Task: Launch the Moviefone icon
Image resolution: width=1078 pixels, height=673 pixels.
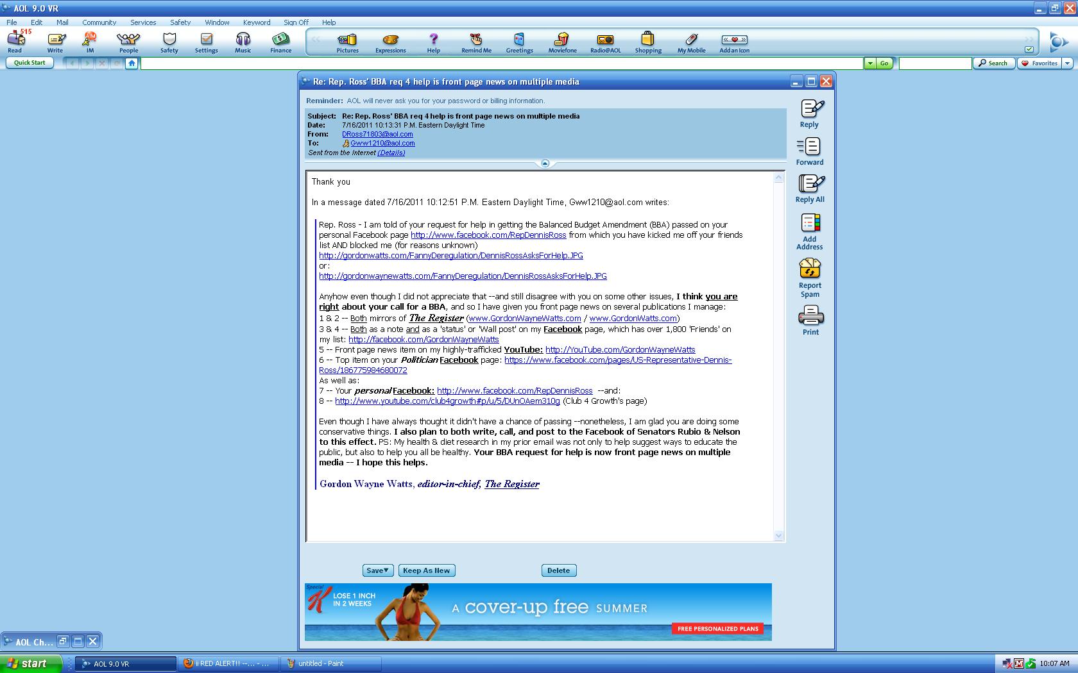Action: 562,42
